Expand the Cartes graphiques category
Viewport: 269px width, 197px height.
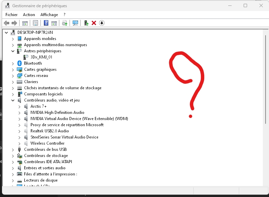click(x=13, y=69)
